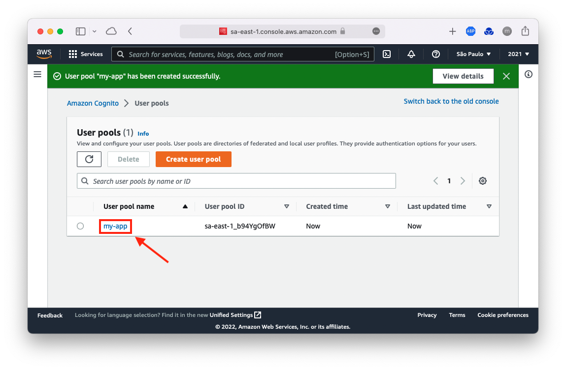Click the 'Now' value under Created time

313,226
